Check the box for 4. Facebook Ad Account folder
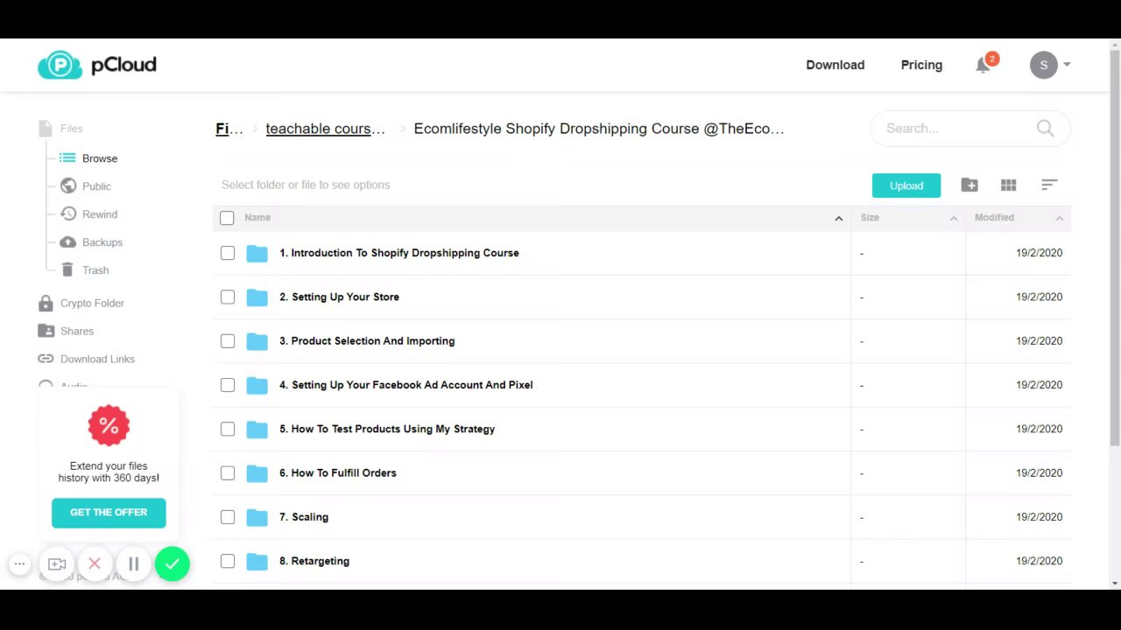This screenshot has height=630, width=1121. pos(228,385)
